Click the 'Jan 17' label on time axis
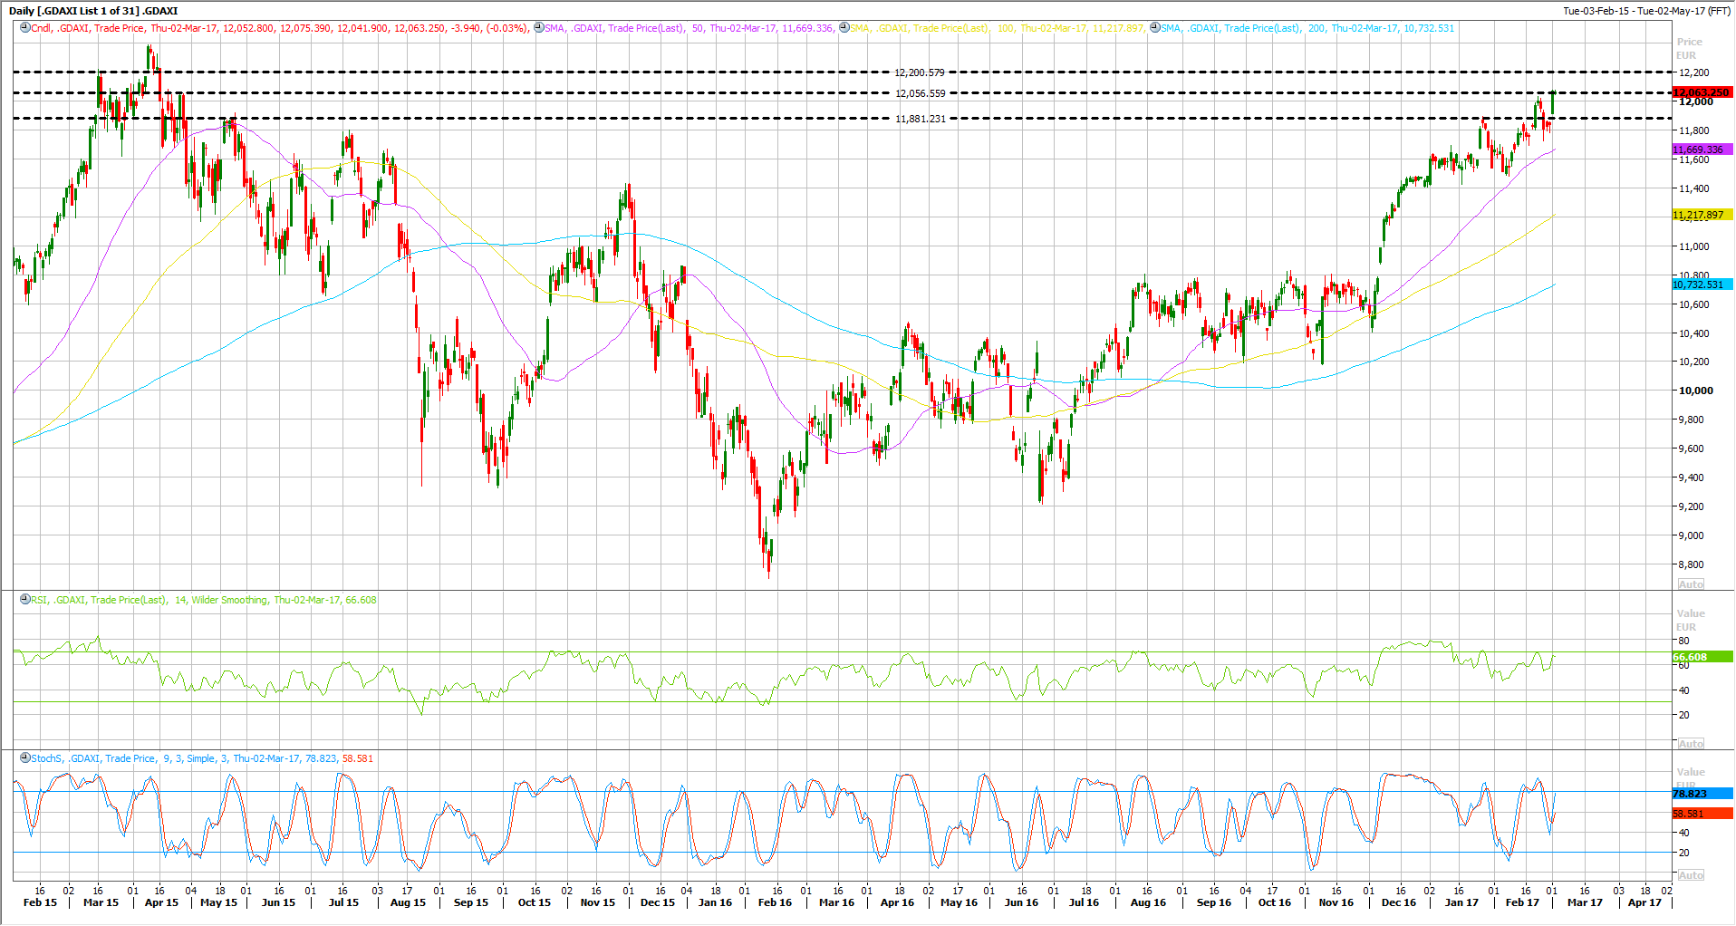The width and height of the screenshot is (1736, 926). pos(1461,902)
